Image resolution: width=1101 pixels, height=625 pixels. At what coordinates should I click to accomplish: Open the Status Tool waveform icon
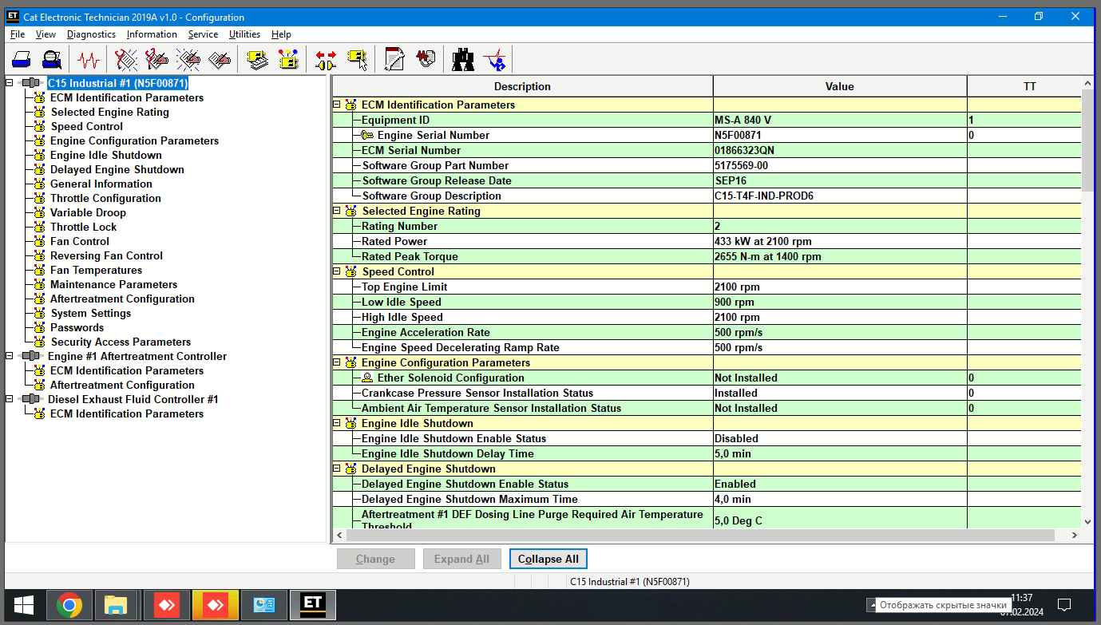pyautogui.click(x=89, y=59)
